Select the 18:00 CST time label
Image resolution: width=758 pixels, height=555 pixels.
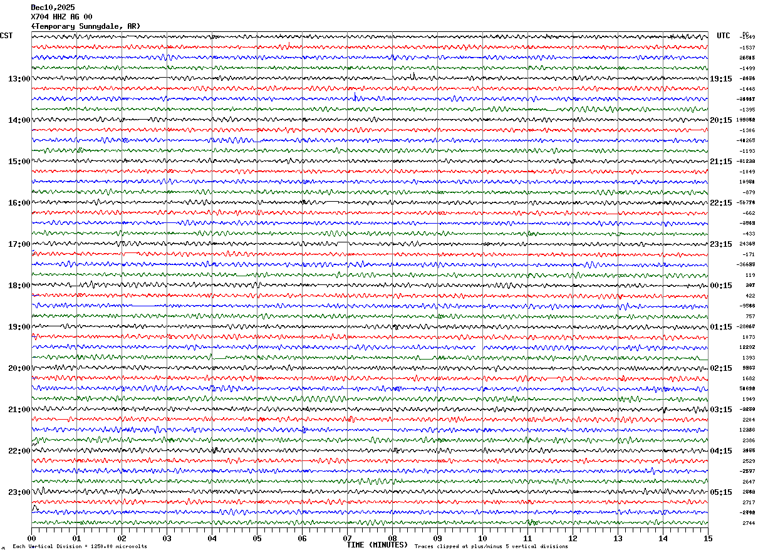pos(19,286)
